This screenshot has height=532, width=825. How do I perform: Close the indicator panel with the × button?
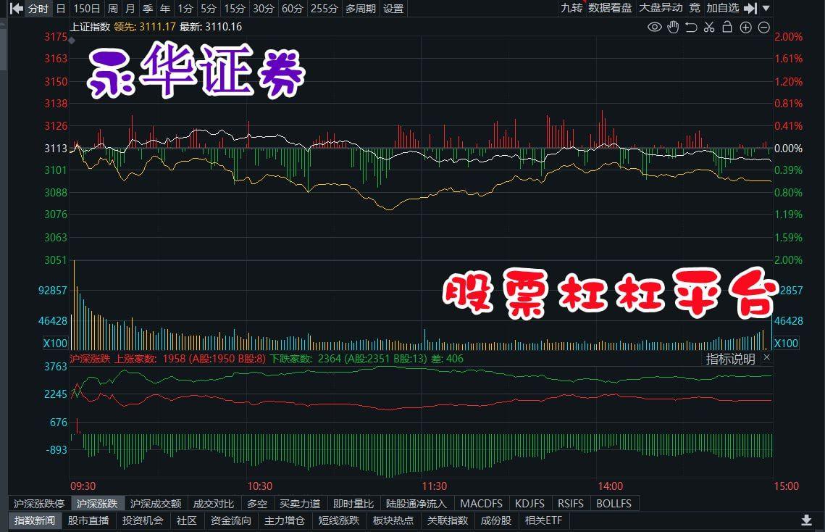[x=766, y=357]
